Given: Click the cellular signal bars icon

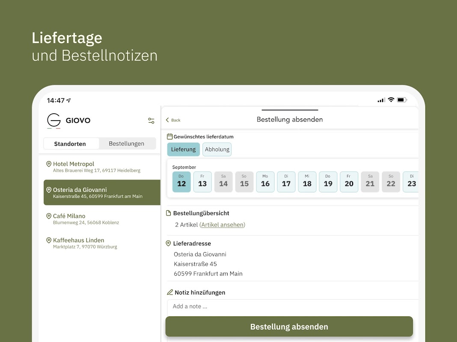Looking at the screenshot, I should [x=381, y=100].
